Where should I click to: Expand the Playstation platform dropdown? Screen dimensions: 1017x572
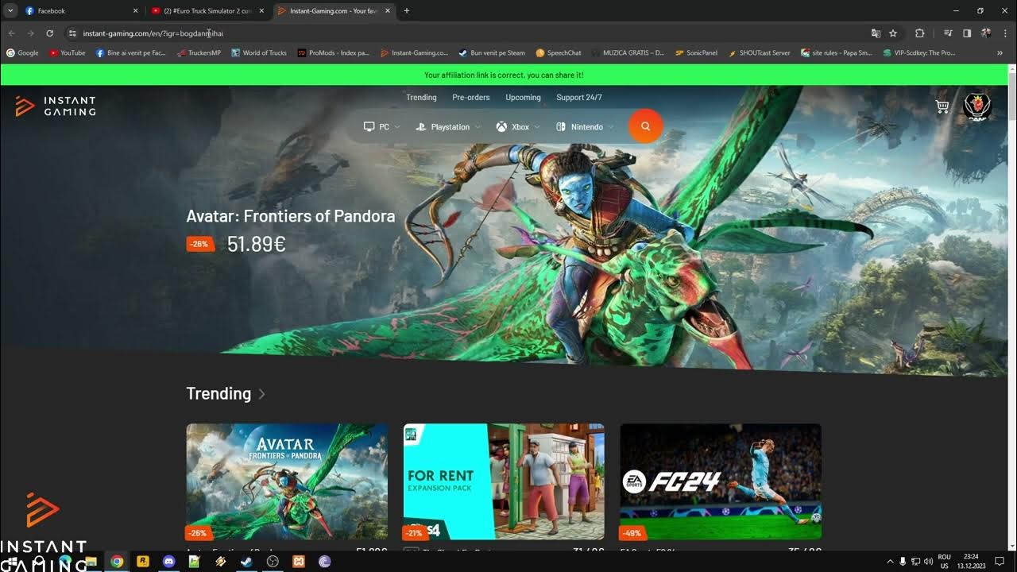[x=449, y=127]
